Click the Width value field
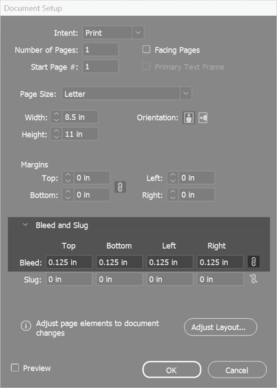 coord(80,117)
